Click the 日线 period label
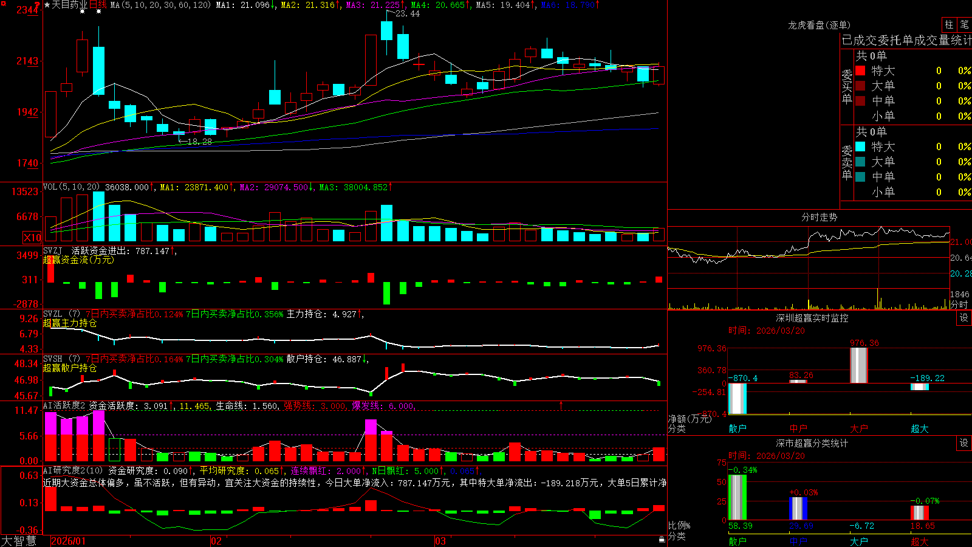This screenshot has width=972, height=547. [98, 5]
